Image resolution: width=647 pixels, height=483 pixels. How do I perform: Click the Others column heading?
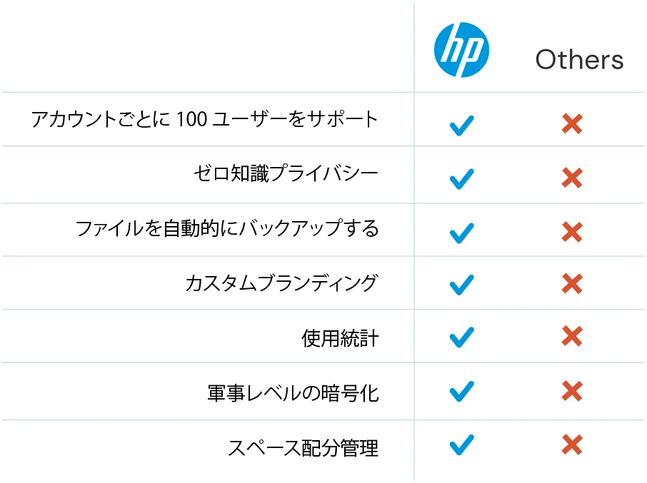[x=579, y=60]
